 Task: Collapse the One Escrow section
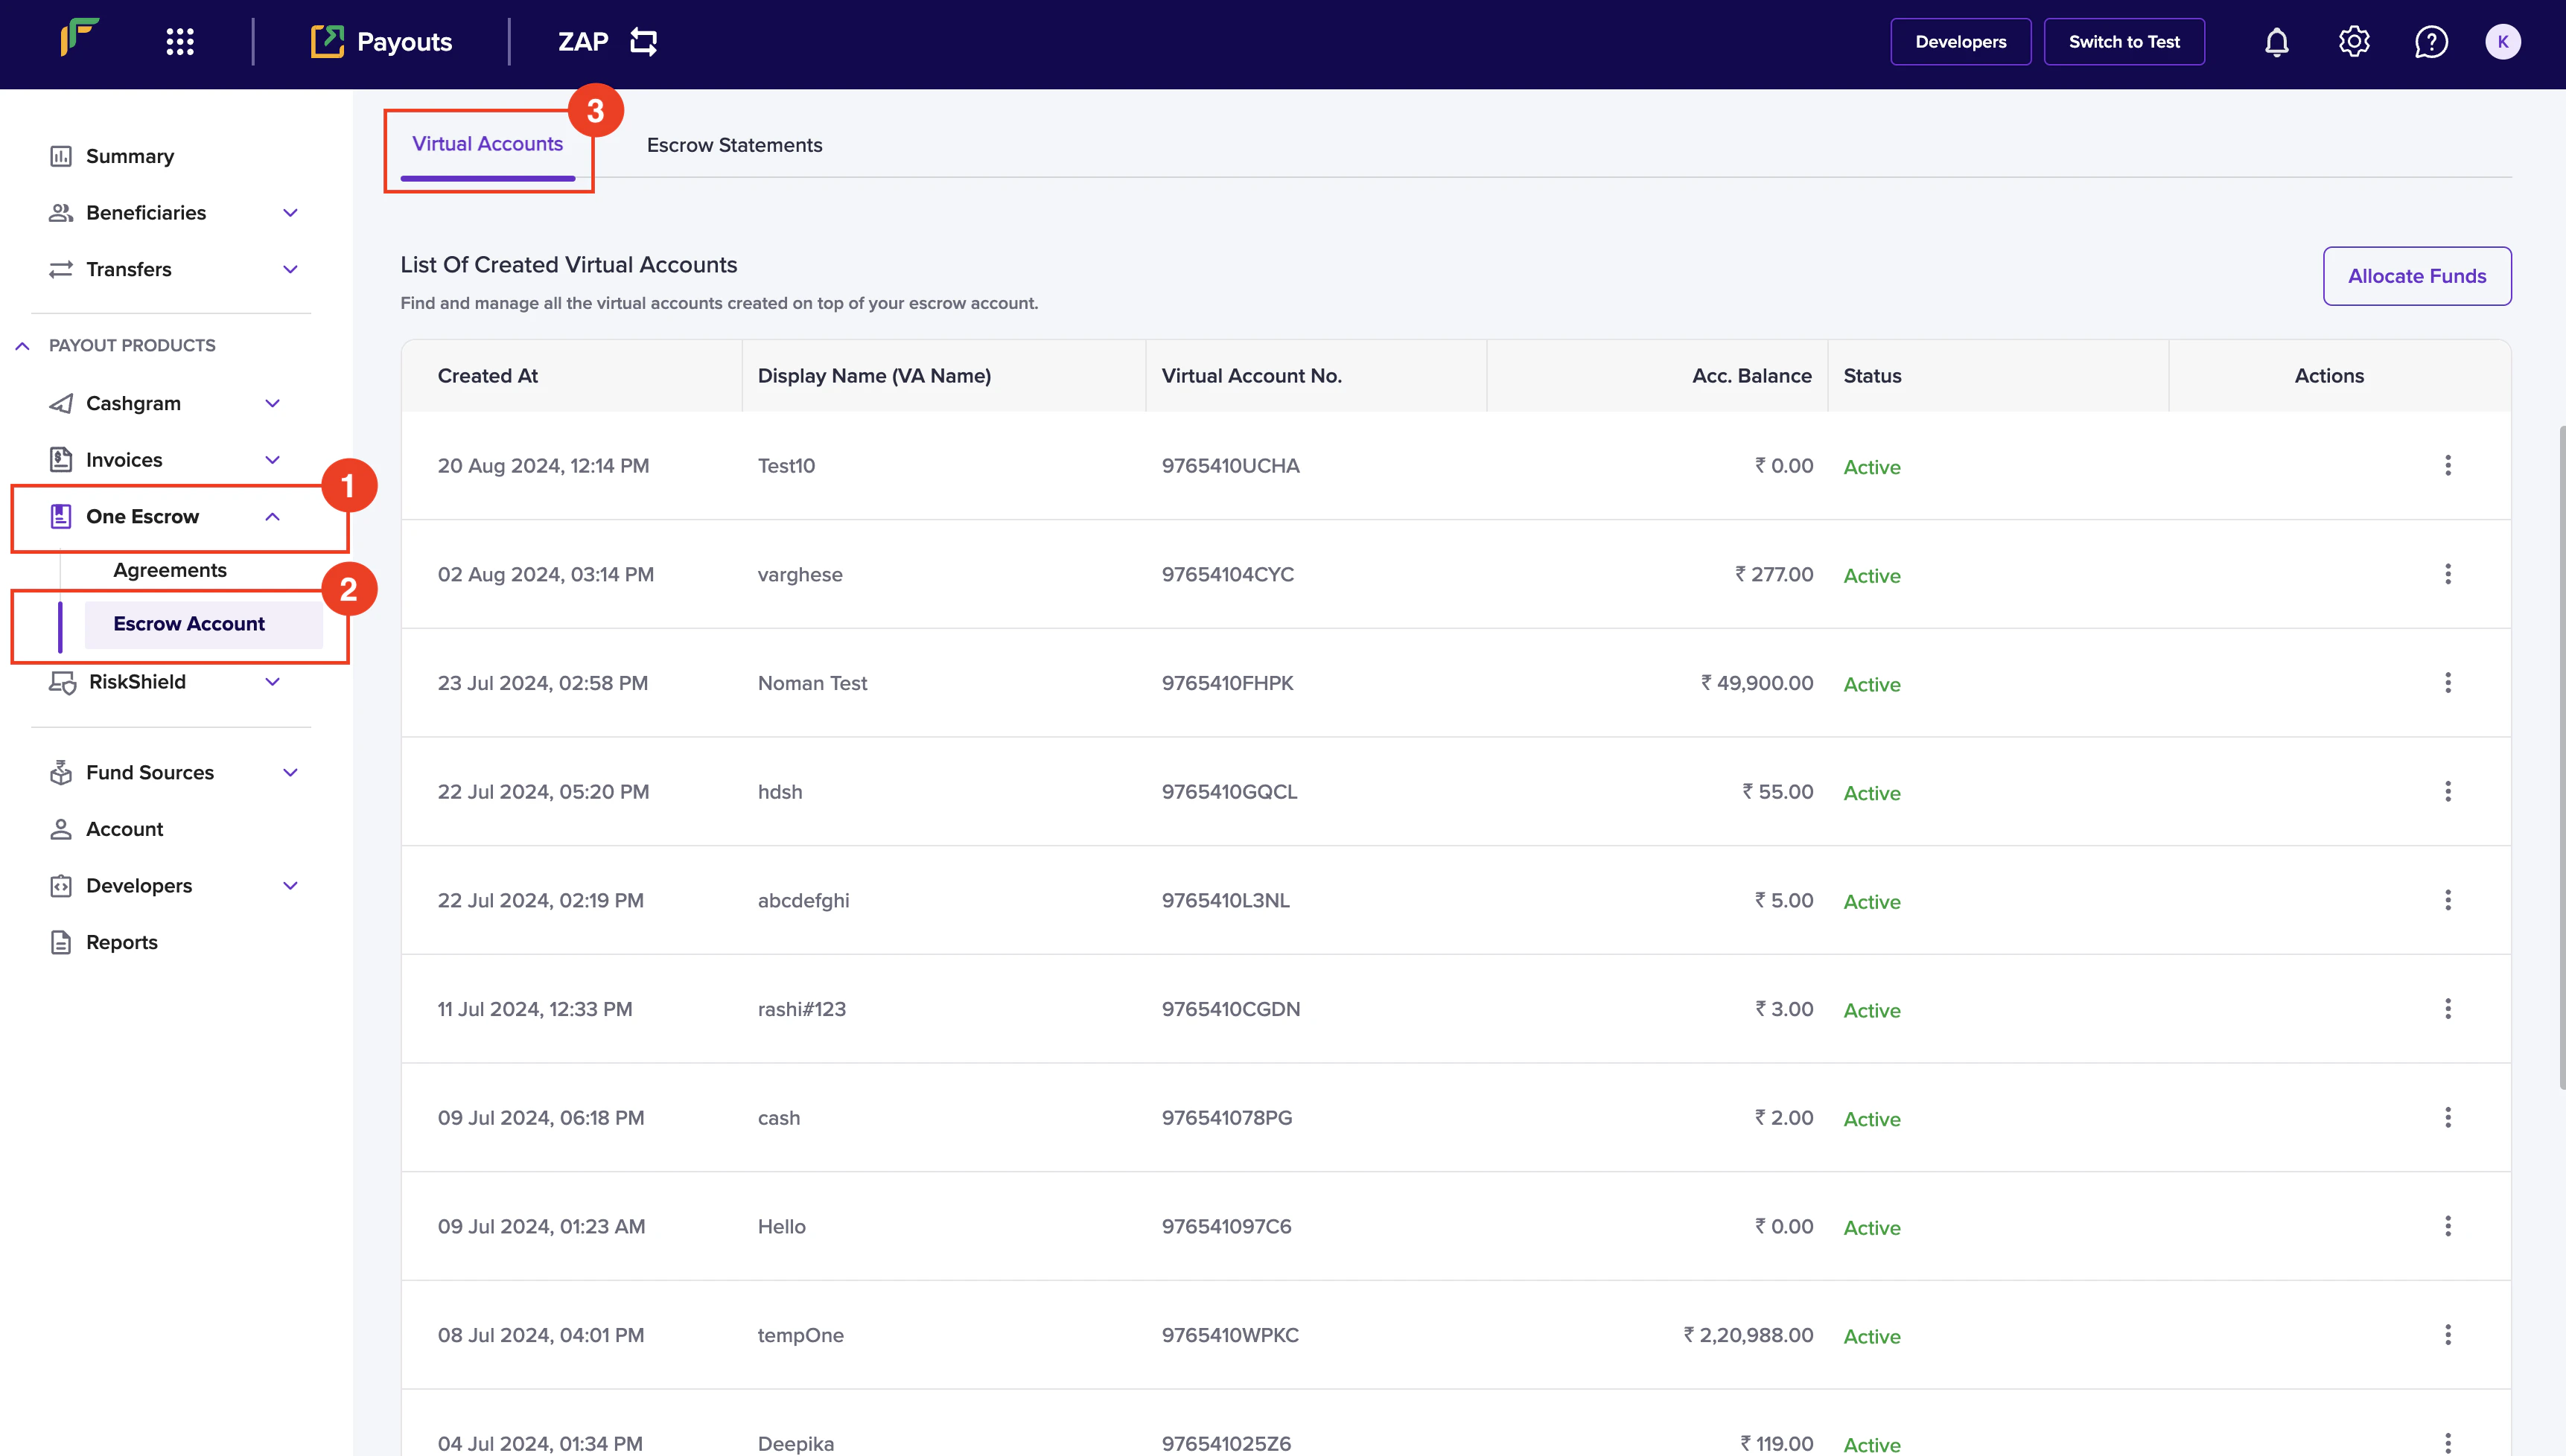(x=272, y=517)
